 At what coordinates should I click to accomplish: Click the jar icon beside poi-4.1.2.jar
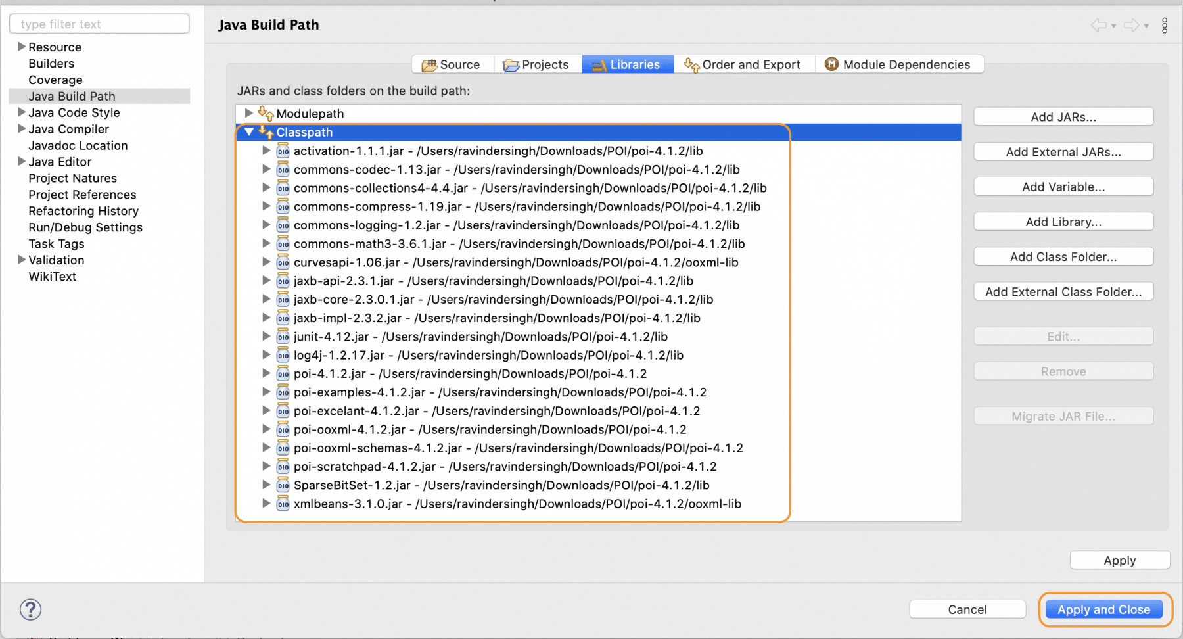tap(283, 373)
